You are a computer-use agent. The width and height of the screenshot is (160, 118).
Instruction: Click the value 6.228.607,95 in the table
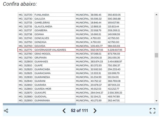pyautogui.click(x=115, y=50)
